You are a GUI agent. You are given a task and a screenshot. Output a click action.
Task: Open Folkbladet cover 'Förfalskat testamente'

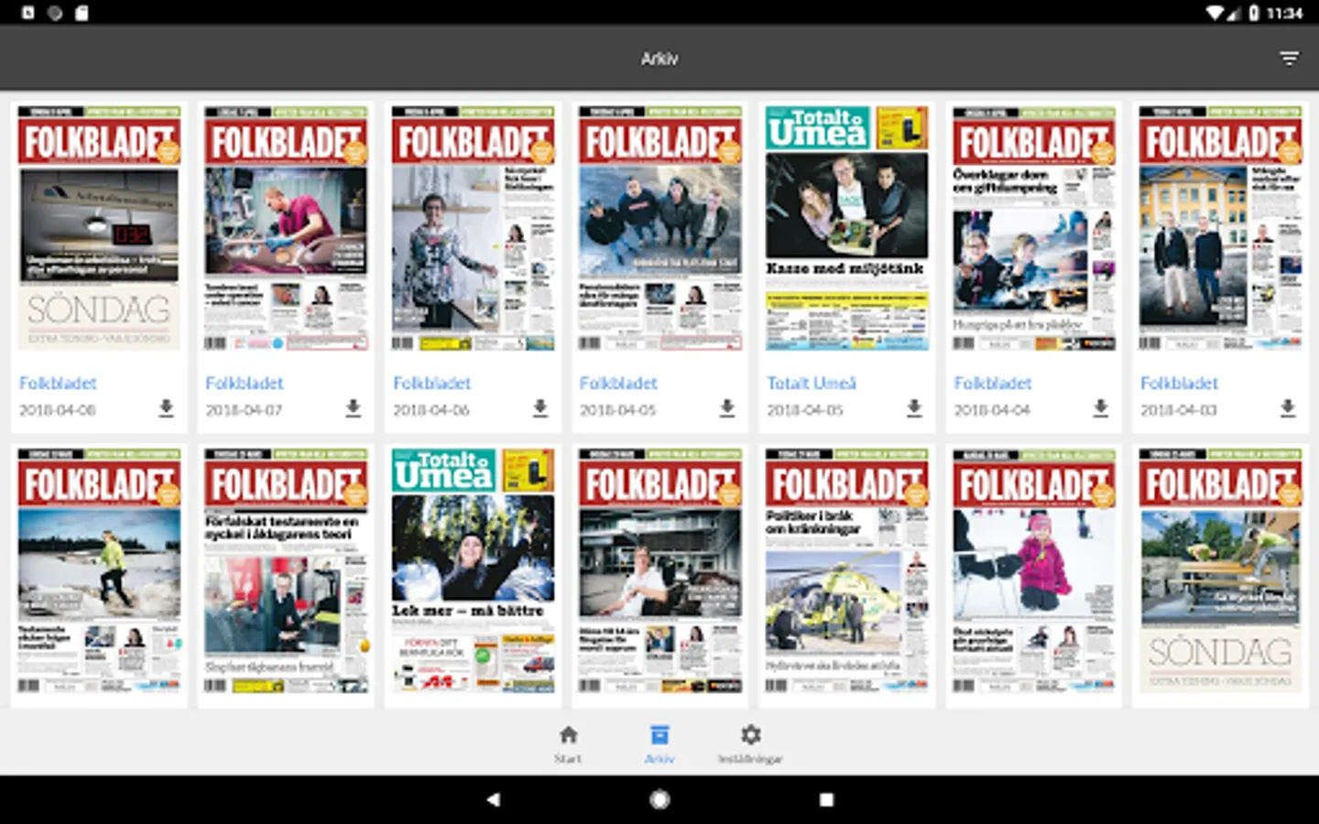point(286,570)
